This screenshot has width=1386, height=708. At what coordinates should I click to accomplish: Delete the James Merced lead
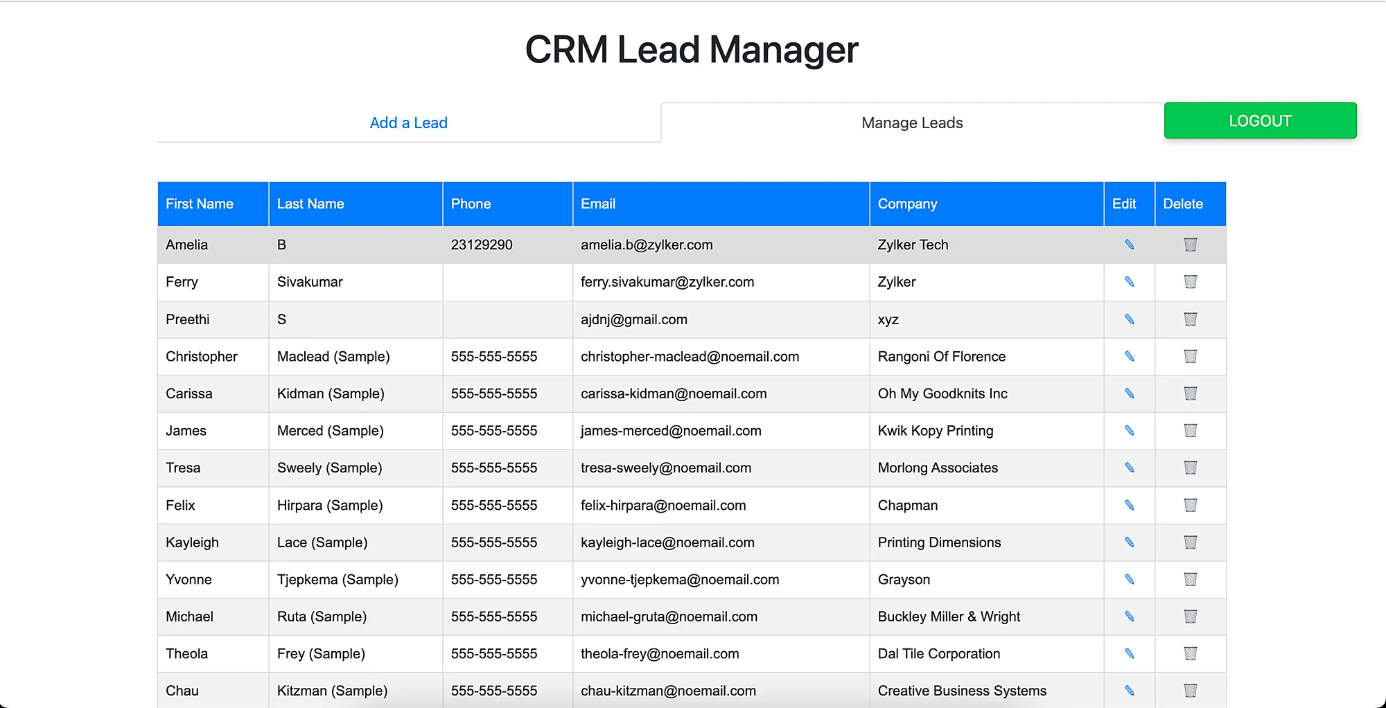[1190, 431]
